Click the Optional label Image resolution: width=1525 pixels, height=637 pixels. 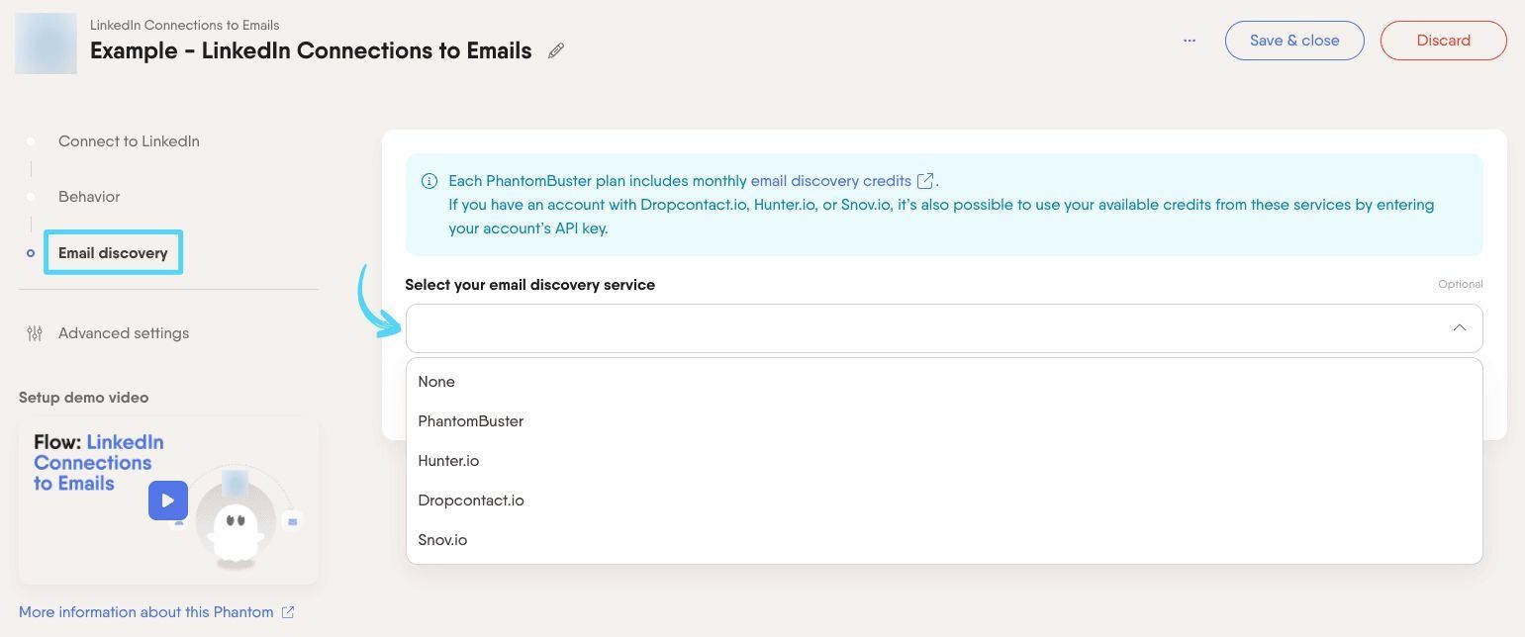pos(1461,284)
